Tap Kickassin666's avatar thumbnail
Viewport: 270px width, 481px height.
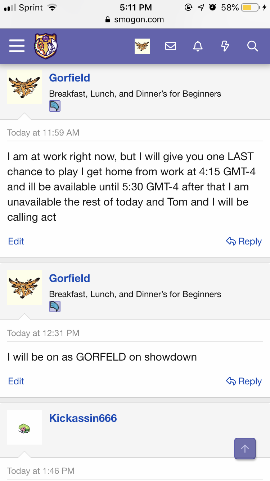click(24, 427)
